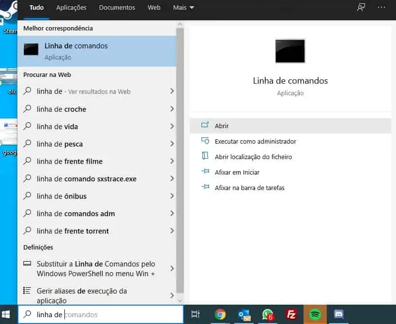
Task: Open Spotify from the taskbar
Action: coord(315,314)
